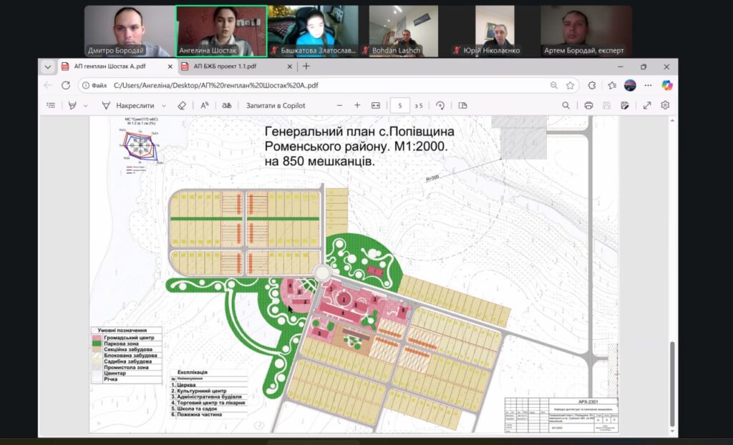Click Save As icon in PDF toolbar
Screen dimensions: 733x445
point(625,105)
